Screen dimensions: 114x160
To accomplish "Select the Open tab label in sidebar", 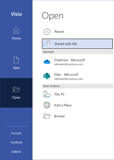I will pyautogui.click(x=16, y=97).
